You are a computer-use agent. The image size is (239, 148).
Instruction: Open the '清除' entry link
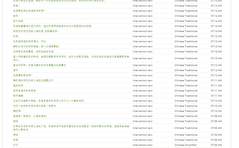coord(16,135)
